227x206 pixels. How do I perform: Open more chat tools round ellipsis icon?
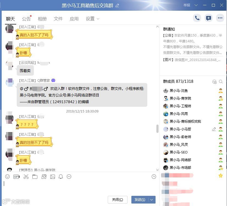(x=69, y=177)
